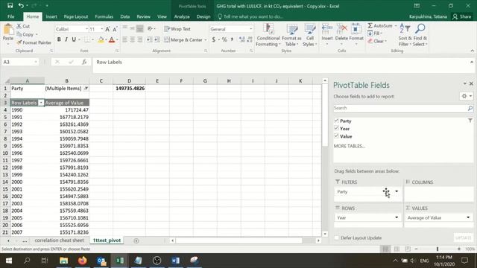Open Average of Value dropdown in VALUES
Screen dimensions: 477x268
point(468,217)
